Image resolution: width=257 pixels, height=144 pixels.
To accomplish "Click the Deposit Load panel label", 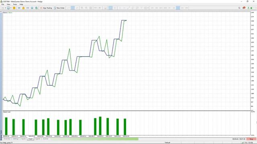I will [7, 112].
